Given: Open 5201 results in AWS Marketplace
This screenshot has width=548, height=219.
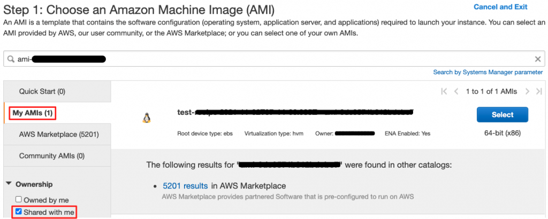Looking at the screenshot, I should (185, 185).
